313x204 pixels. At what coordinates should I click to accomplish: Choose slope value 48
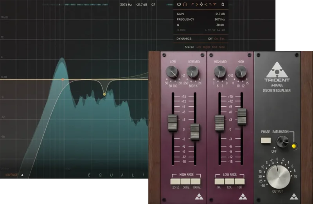coord(223,30)
